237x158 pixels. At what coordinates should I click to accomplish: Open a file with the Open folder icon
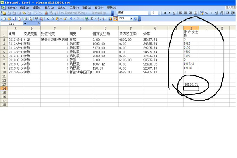pyautogui.click(x=9, y=19)
